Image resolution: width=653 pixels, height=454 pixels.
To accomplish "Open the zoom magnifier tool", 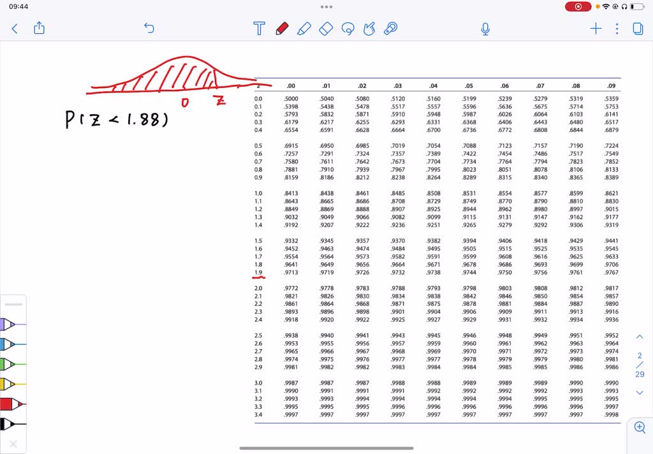I will [640, 427].
